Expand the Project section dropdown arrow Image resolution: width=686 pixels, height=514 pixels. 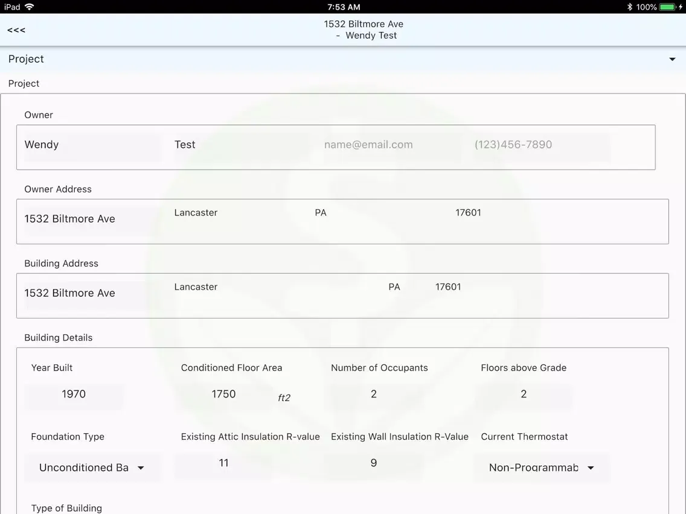pyautogui.click(x=672, y=59)
